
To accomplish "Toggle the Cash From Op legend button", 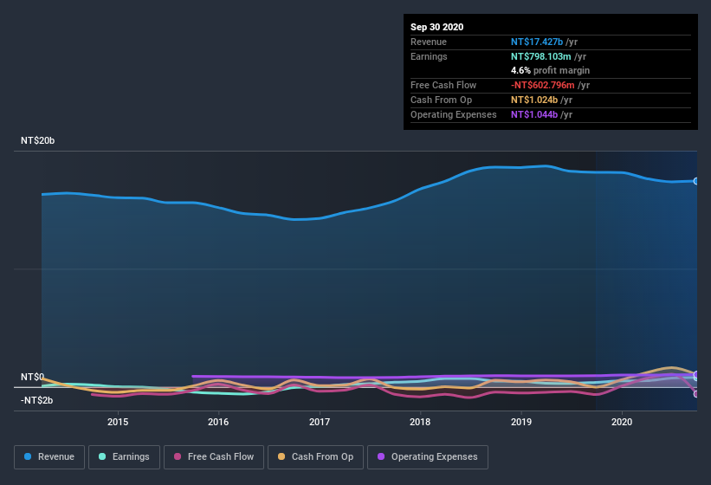I will pyautogui.click(x=315, y=457).
